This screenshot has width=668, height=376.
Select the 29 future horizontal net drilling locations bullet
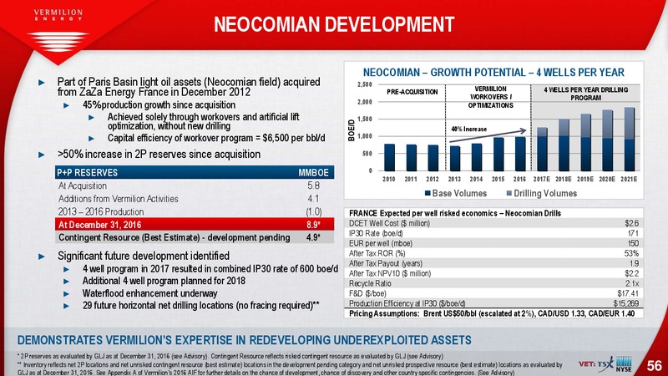(201, 305)
